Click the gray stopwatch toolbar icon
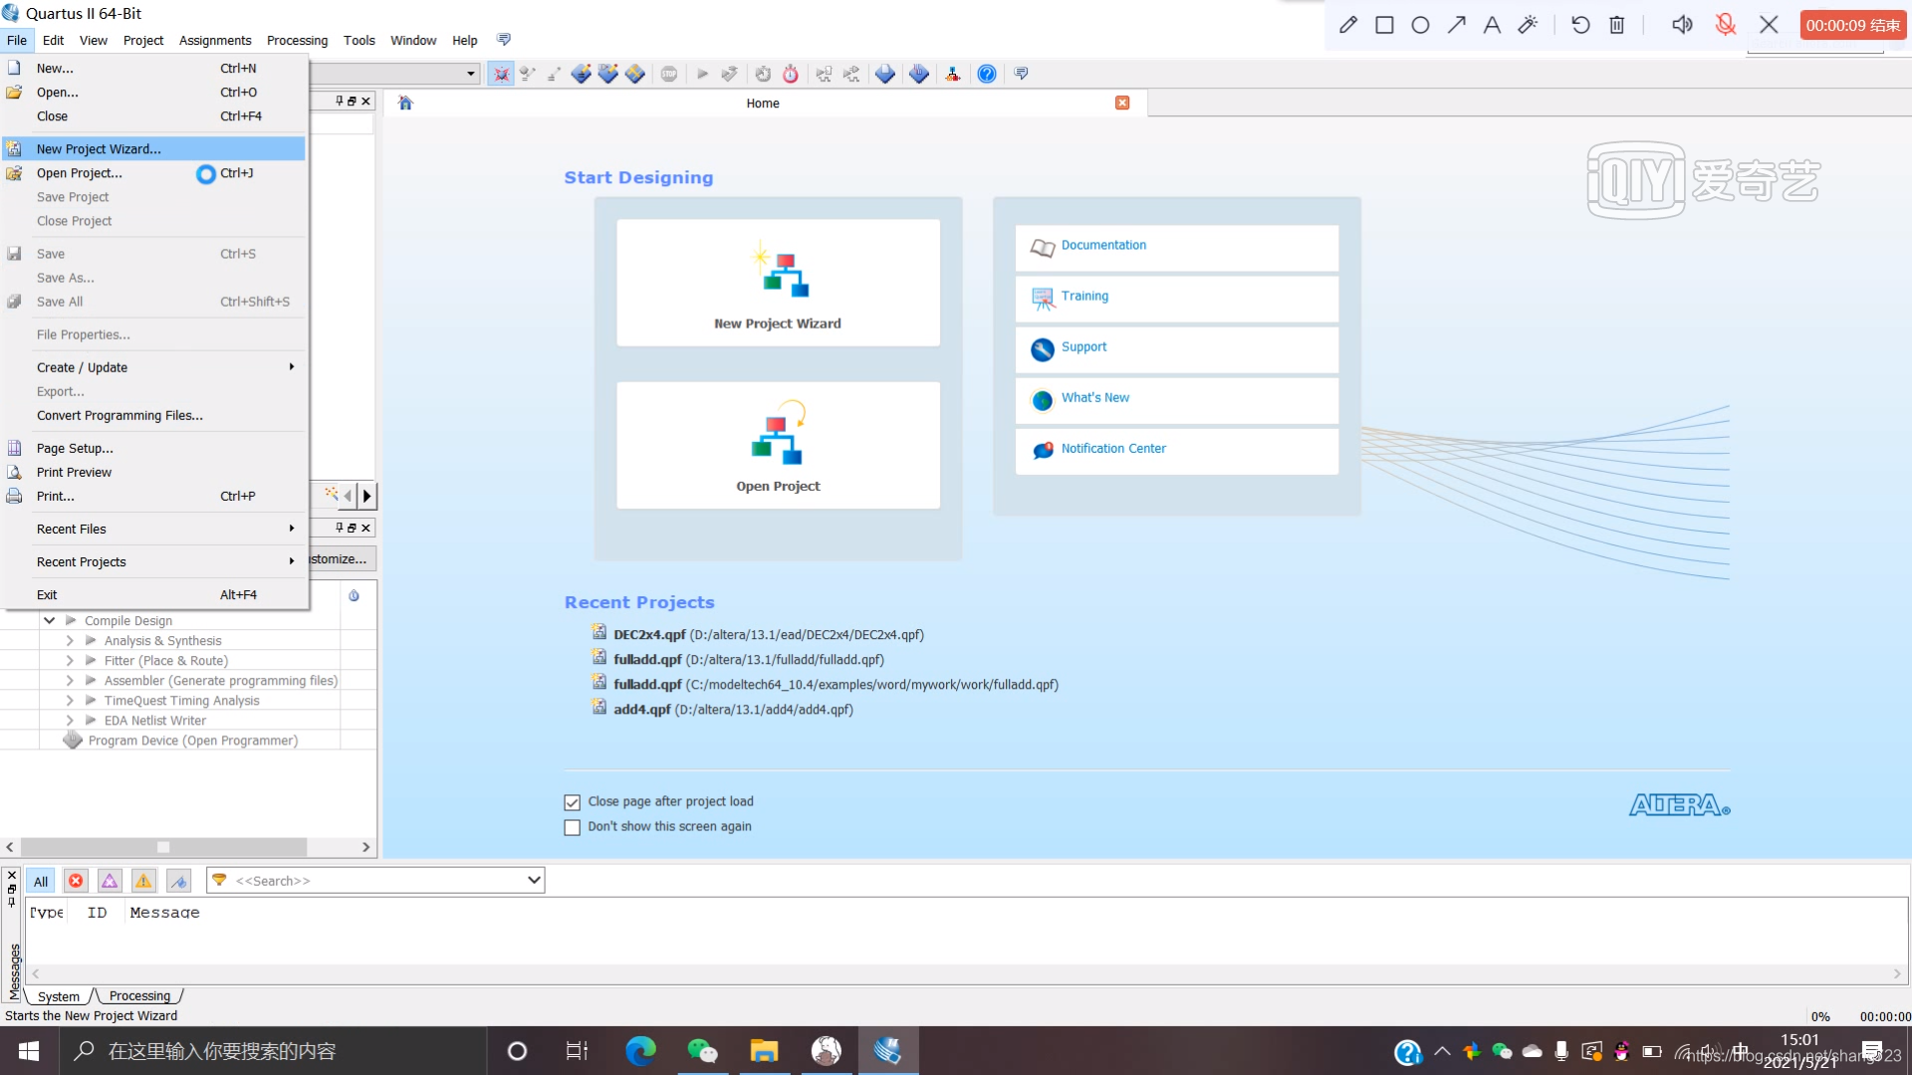The width and height of the screenshot is (1912, 1075). (763, 74)
